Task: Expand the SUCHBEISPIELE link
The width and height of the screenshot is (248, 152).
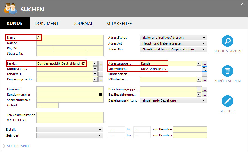Action: click(x=19, y=146)
